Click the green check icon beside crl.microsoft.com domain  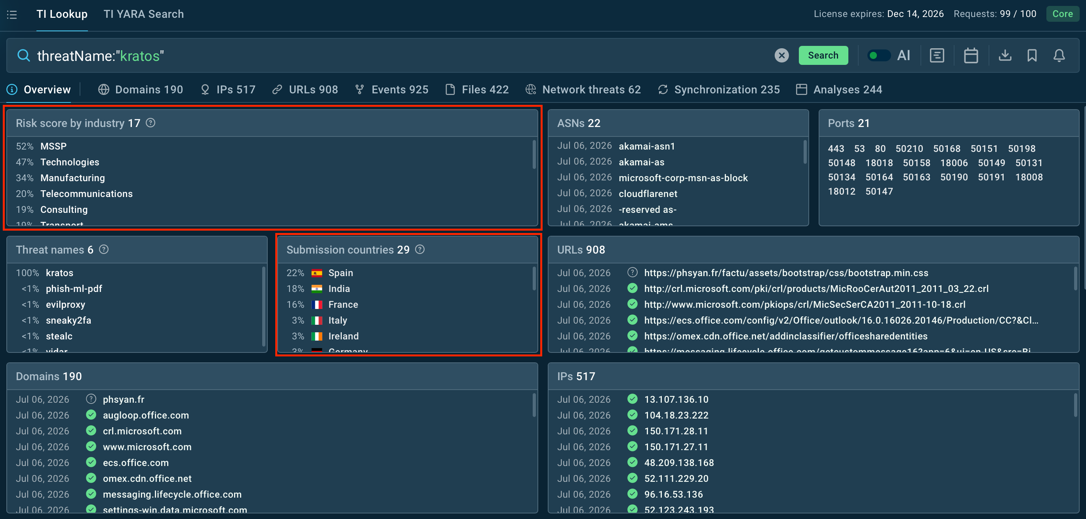click(91, 431)
